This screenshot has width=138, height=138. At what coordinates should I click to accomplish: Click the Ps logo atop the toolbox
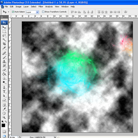[x=4, y=23]
